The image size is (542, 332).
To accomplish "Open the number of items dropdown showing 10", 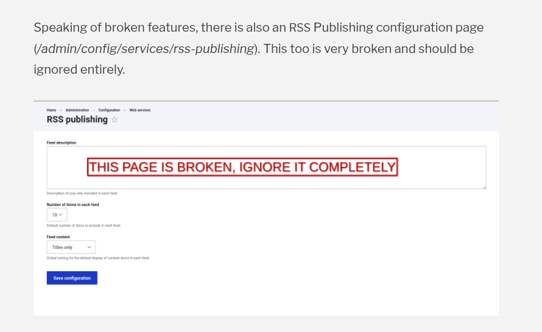I will (x=57, y=214).
